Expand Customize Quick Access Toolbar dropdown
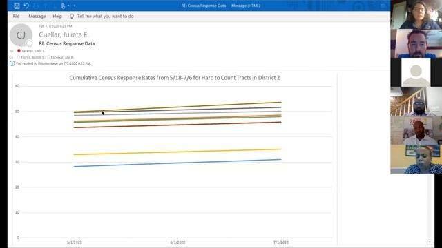This screenshot has height=248, width=442. tap(75, 6)
